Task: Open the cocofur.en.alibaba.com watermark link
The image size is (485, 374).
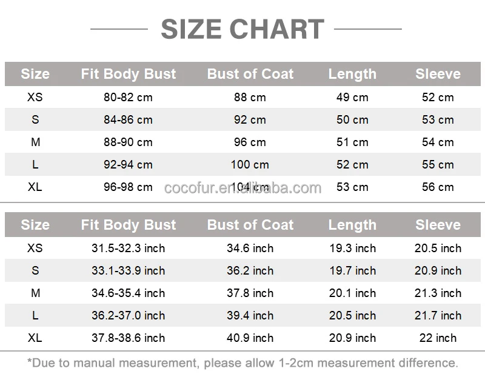Action: coord(243,188)
